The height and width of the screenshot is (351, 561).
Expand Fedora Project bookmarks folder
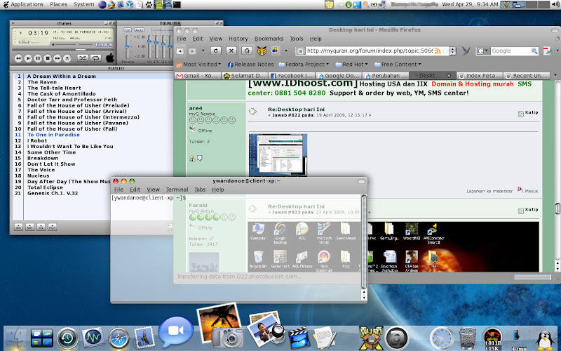tap(304, 65)
